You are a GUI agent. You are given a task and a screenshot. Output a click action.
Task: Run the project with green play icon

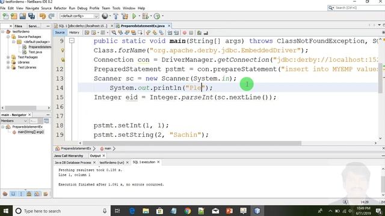pyautogui.click(x=134, y=16)
